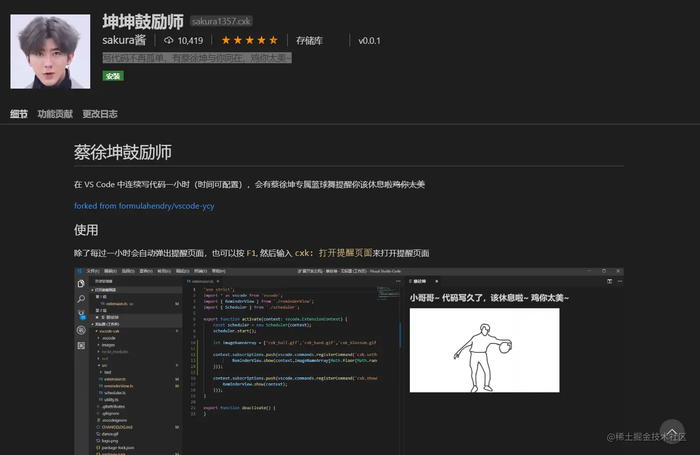Click the sakura1357.cxk identifier badge
The width and height of the screenshot is (700, 455).
tap(221, 21)
